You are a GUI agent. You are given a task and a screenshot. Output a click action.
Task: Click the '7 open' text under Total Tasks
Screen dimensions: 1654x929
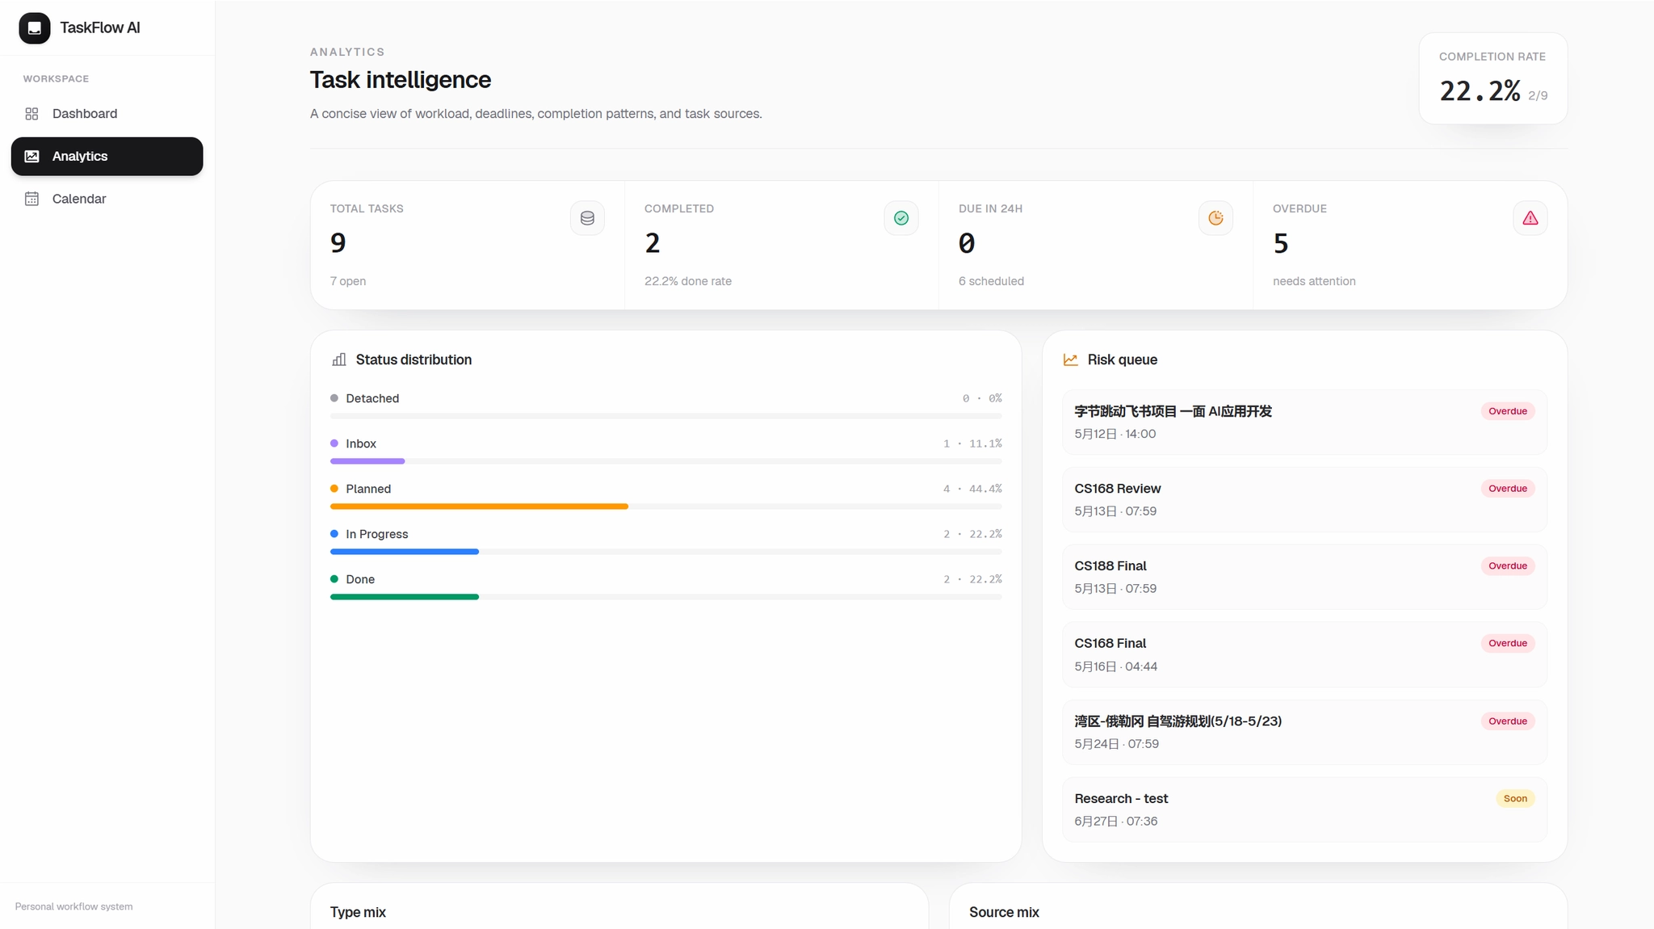coord(348,281)
